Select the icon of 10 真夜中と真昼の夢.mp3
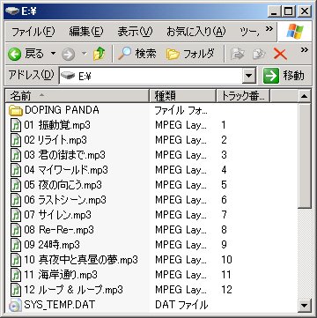317x318 pixels. 16,261
